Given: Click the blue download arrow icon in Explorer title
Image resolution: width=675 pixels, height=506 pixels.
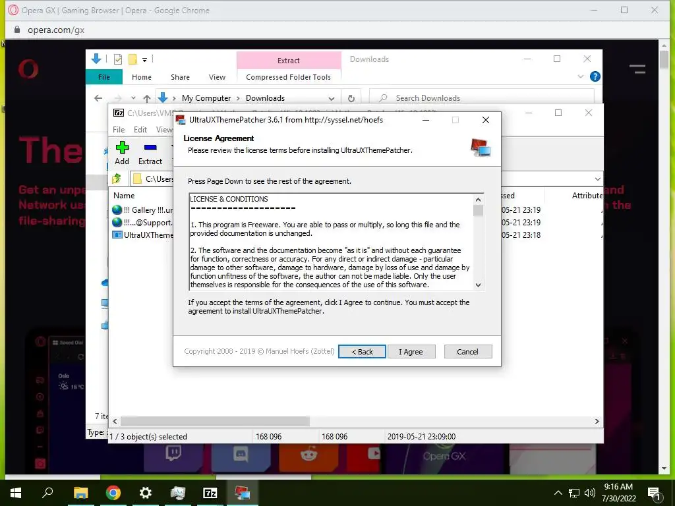Looking at the screenshot, I should pyautogui.click(x=96, y=59).
